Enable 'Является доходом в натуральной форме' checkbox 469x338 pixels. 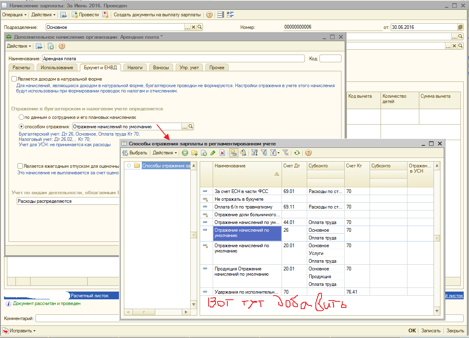click(14, 79)
